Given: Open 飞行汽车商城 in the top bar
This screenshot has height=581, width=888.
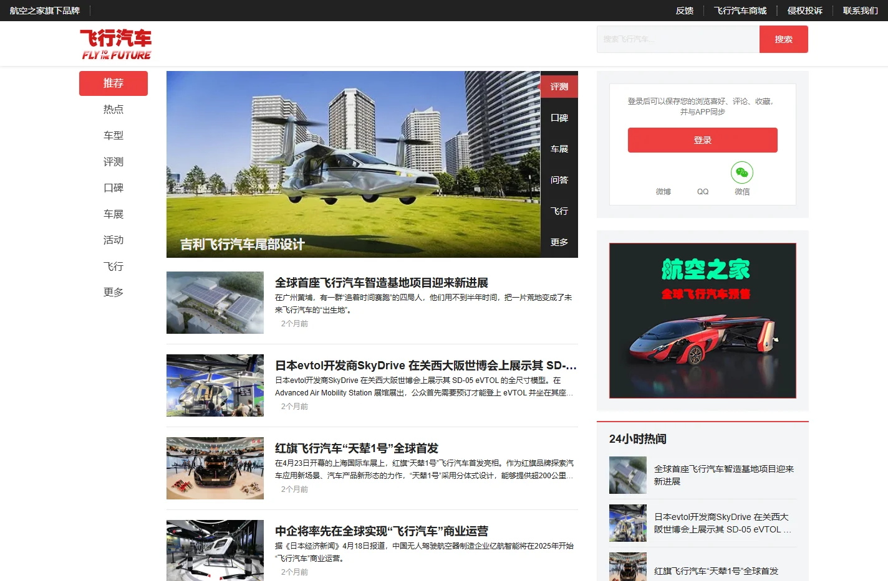Looking at the screenshot, I should (x=740, y=11).
